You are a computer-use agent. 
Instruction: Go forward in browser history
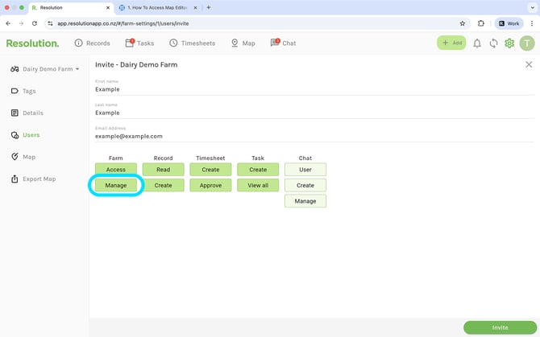pos(21,23)
